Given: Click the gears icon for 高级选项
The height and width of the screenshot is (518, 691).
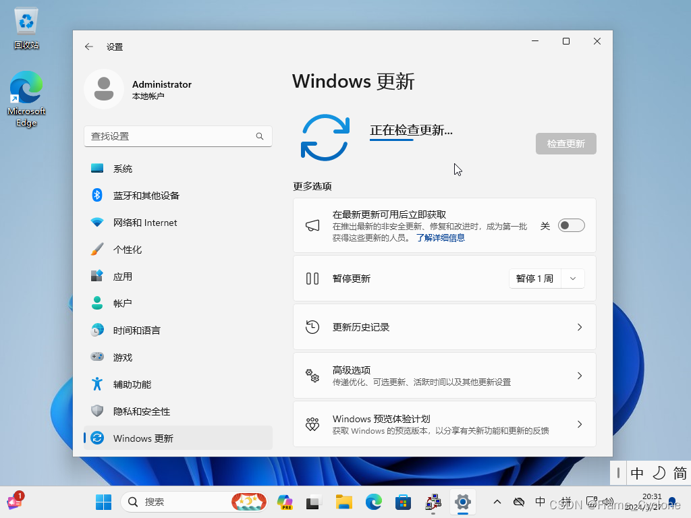Looking at the screenshot, I should (x=312, y=376).
